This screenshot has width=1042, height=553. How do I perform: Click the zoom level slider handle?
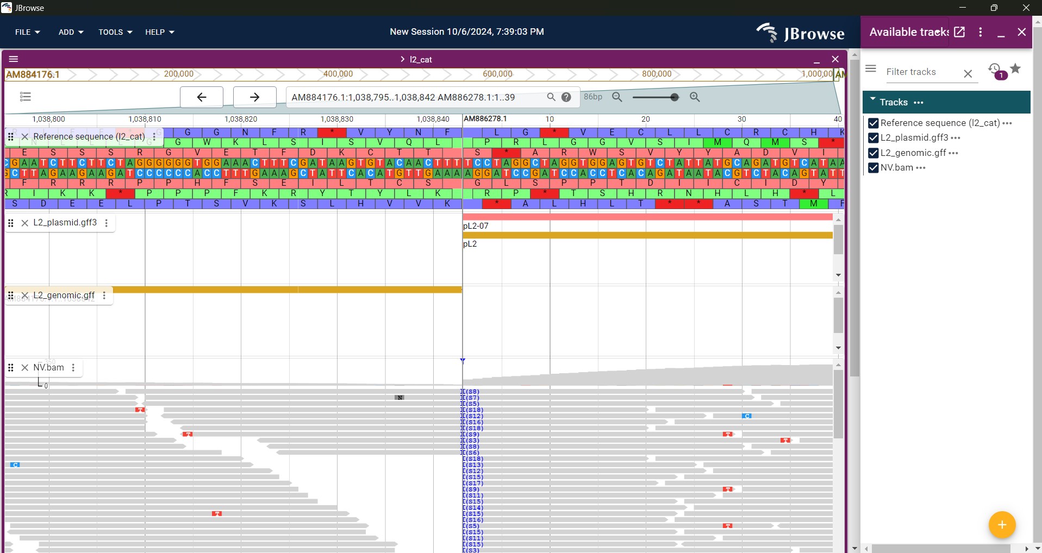(x=675, y=98)
